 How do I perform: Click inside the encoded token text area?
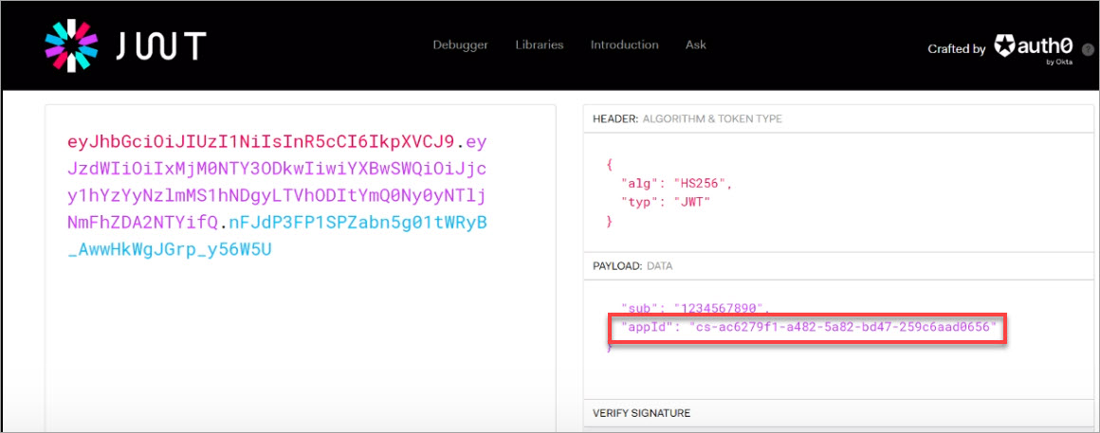coord(301,270)
